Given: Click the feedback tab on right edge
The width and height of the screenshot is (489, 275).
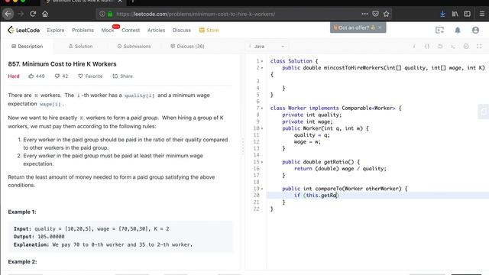Looking at the screenshot, I should pyautogui.click(x=484, y=112).
